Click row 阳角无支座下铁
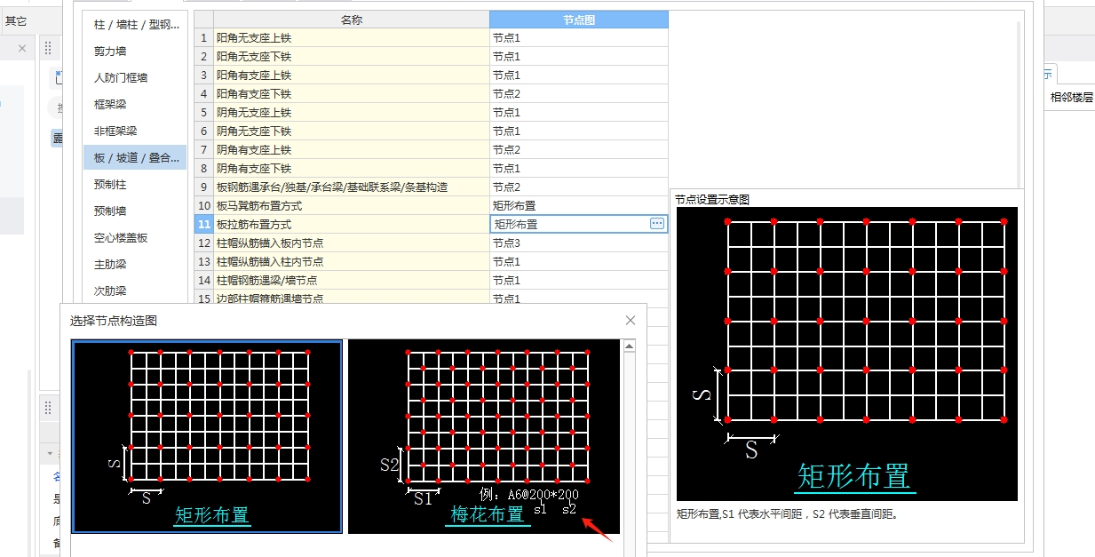Screen dimensions: 1095x557 click(352, 57)
